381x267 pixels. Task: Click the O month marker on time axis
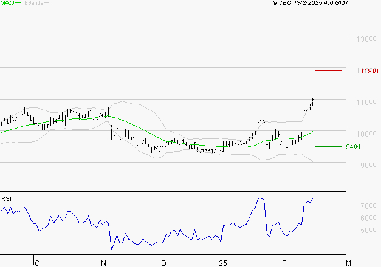[37, 263]
